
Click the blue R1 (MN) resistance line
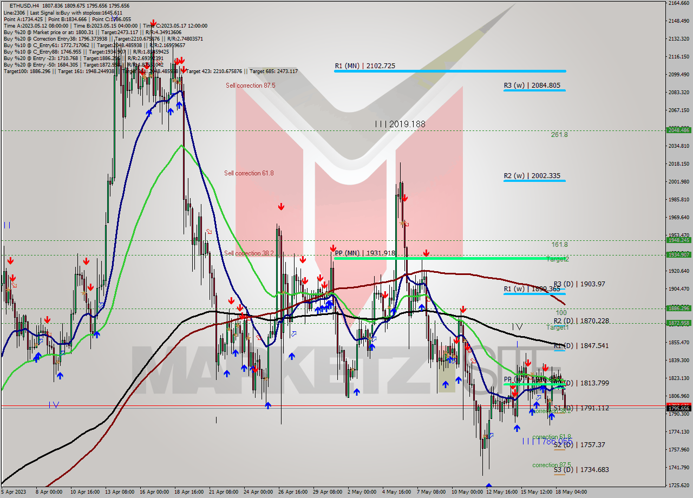point(450,71)
